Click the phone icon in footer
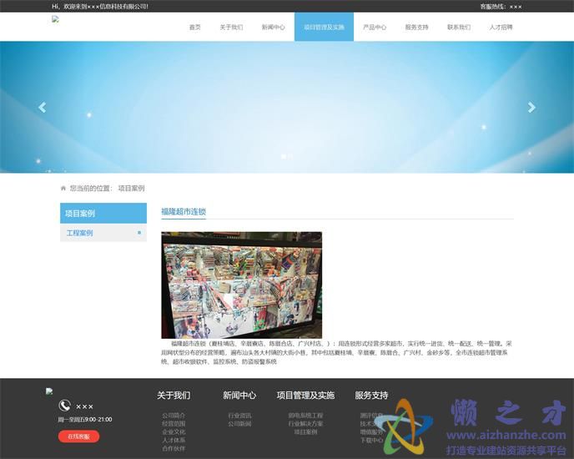This screenshot has width=574, height=459. pyautogui.click(x=65, y=406)
